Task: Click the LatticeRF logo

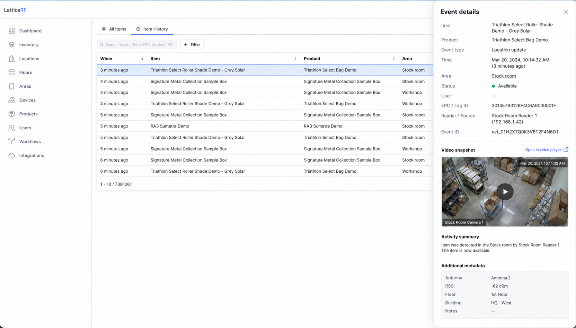Action: [x=15, y=10]
